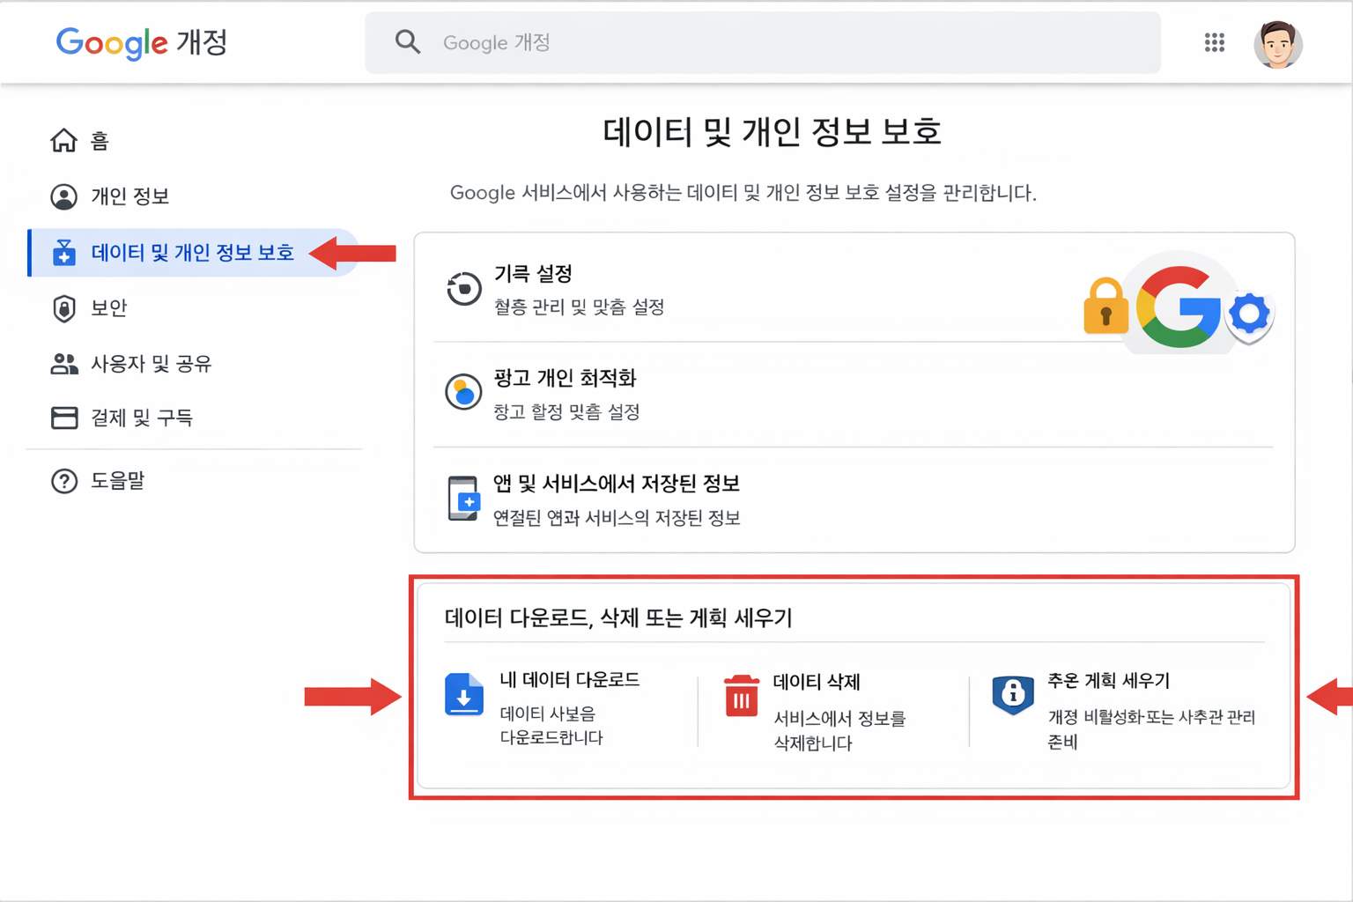The width and height of the screenshot is (1353, 902).
Task: Click the text 데이터 사보음 다운로드합니다
Action: pyautogui.click(x=551, y=726)
